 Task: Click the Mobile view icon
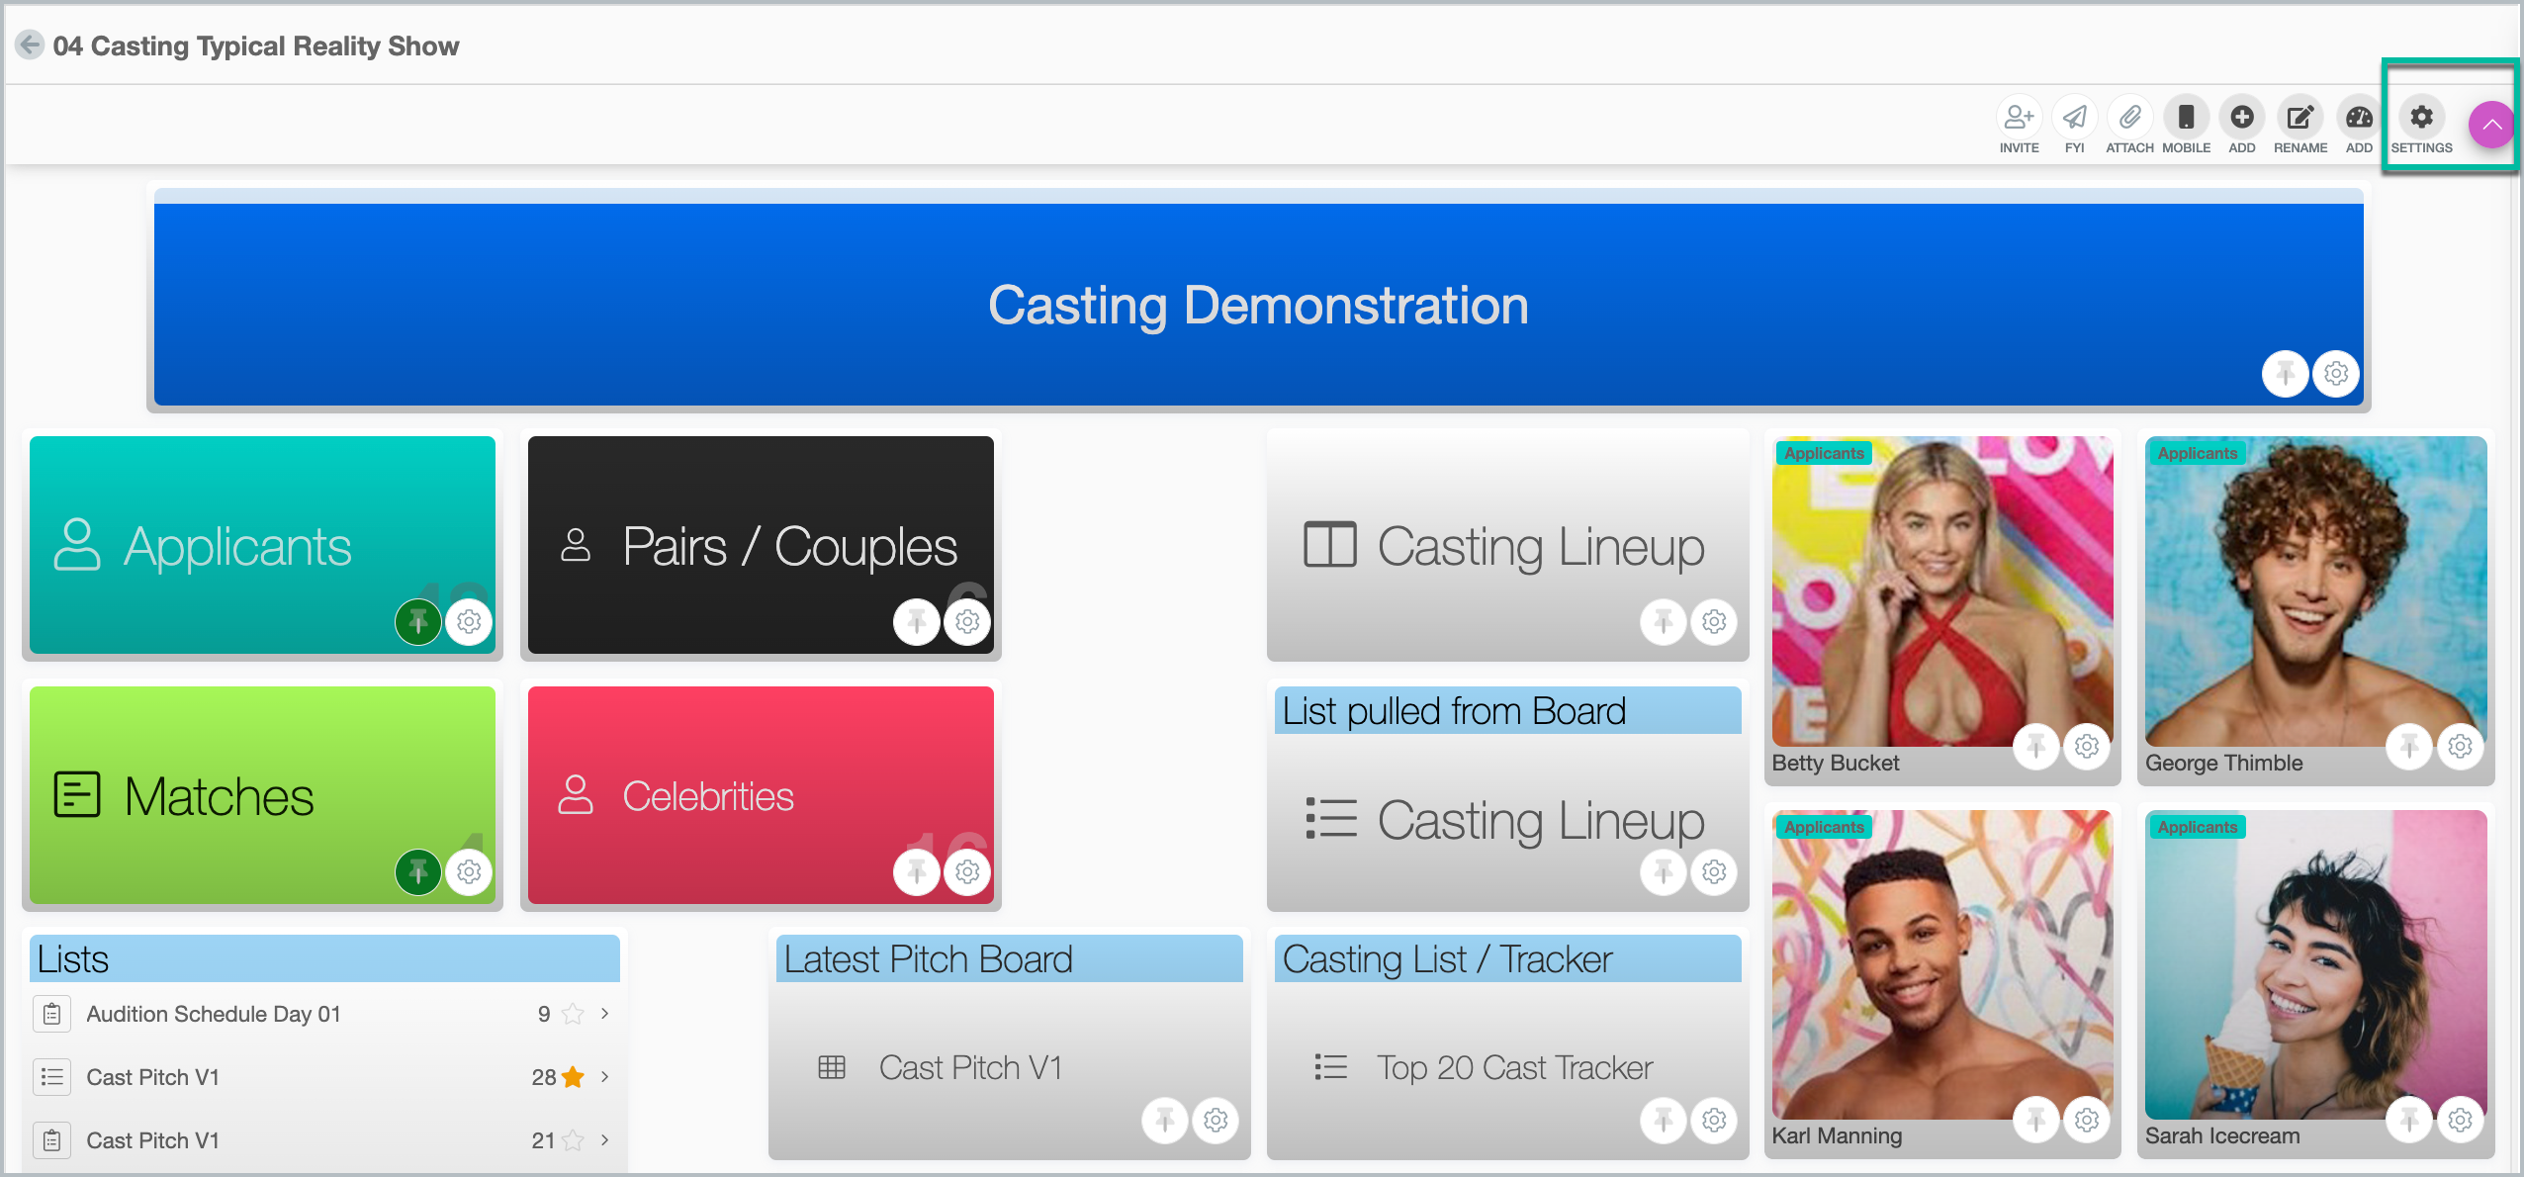(x=2186, y=118)
